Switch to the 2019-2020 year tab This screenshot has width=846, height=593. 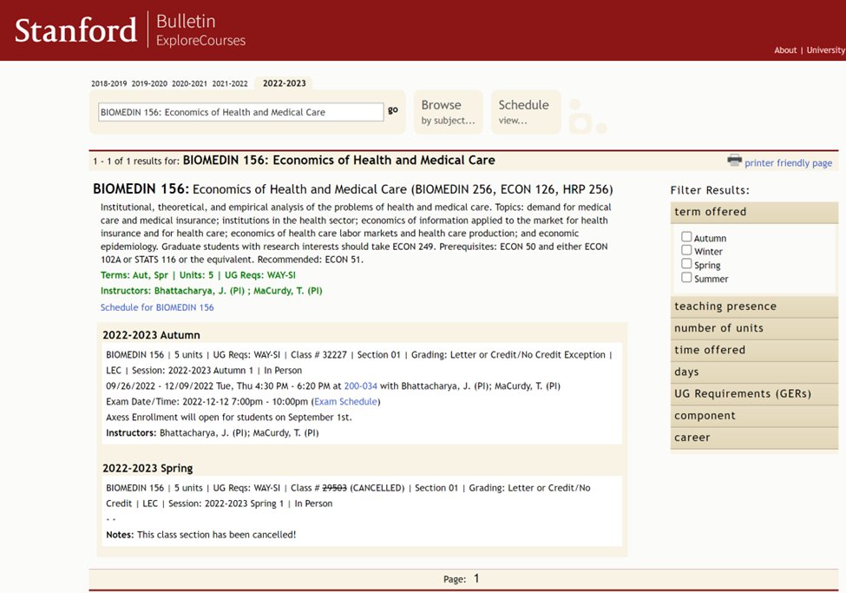(149, 83)
